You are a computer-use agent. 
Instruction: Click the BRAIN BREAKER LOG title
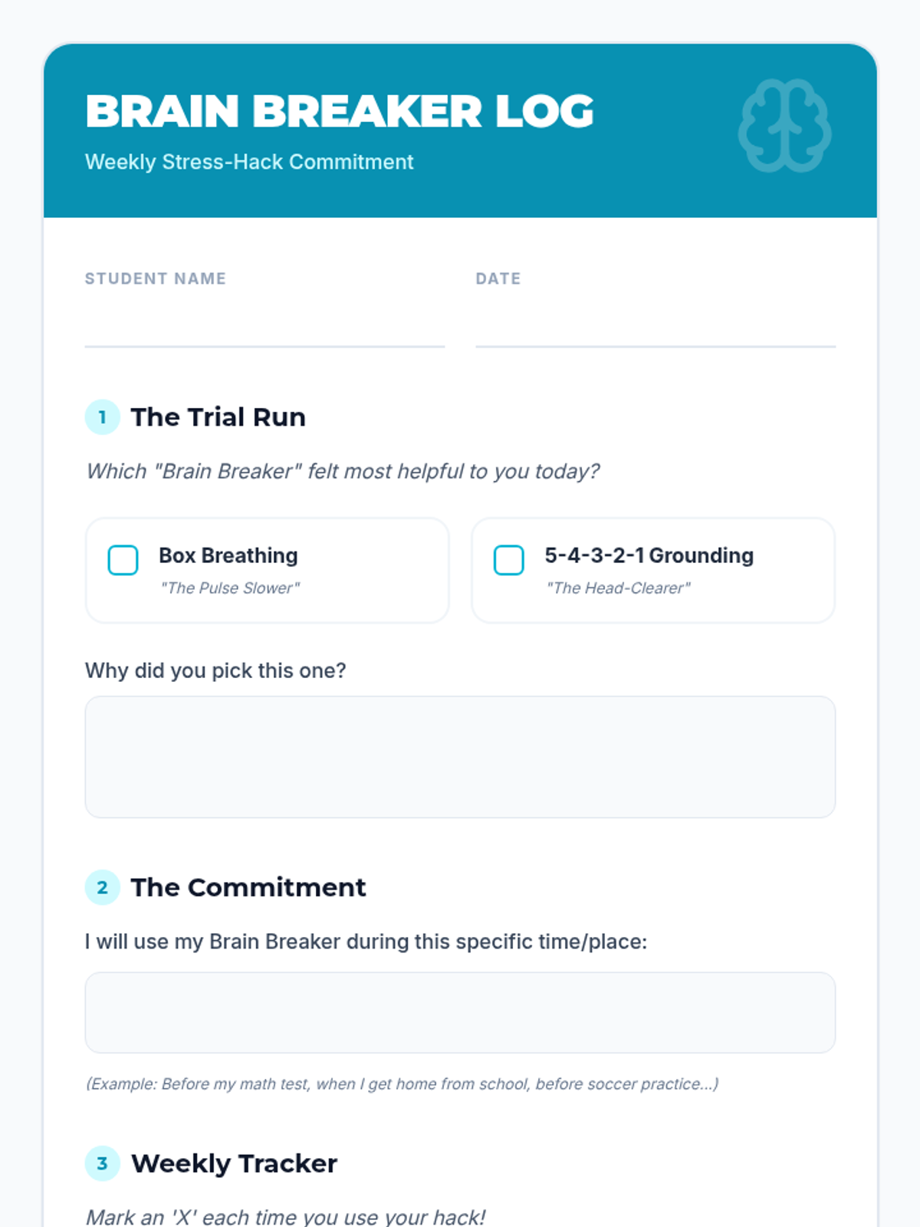pyautogui.click(x=340, y=111)
